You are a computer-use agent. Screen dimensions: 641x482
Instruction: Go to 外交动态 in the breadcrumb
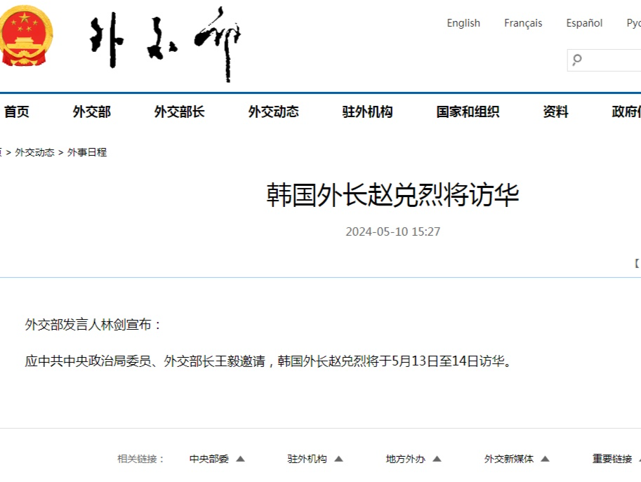point(34,152)
